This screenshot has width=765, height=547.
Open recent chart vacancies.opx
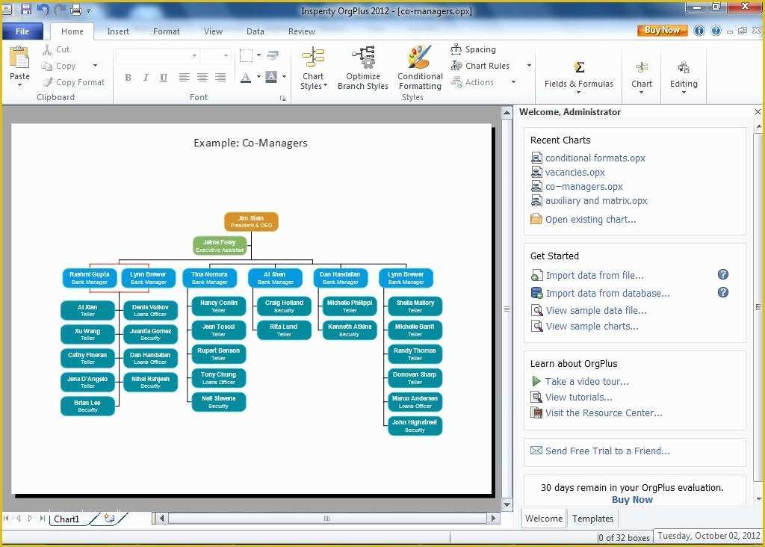pyautogui.click(x=574, y=172)
